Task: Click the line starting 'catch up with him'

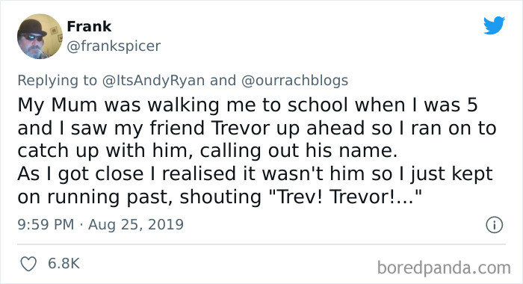Action: 208,151
